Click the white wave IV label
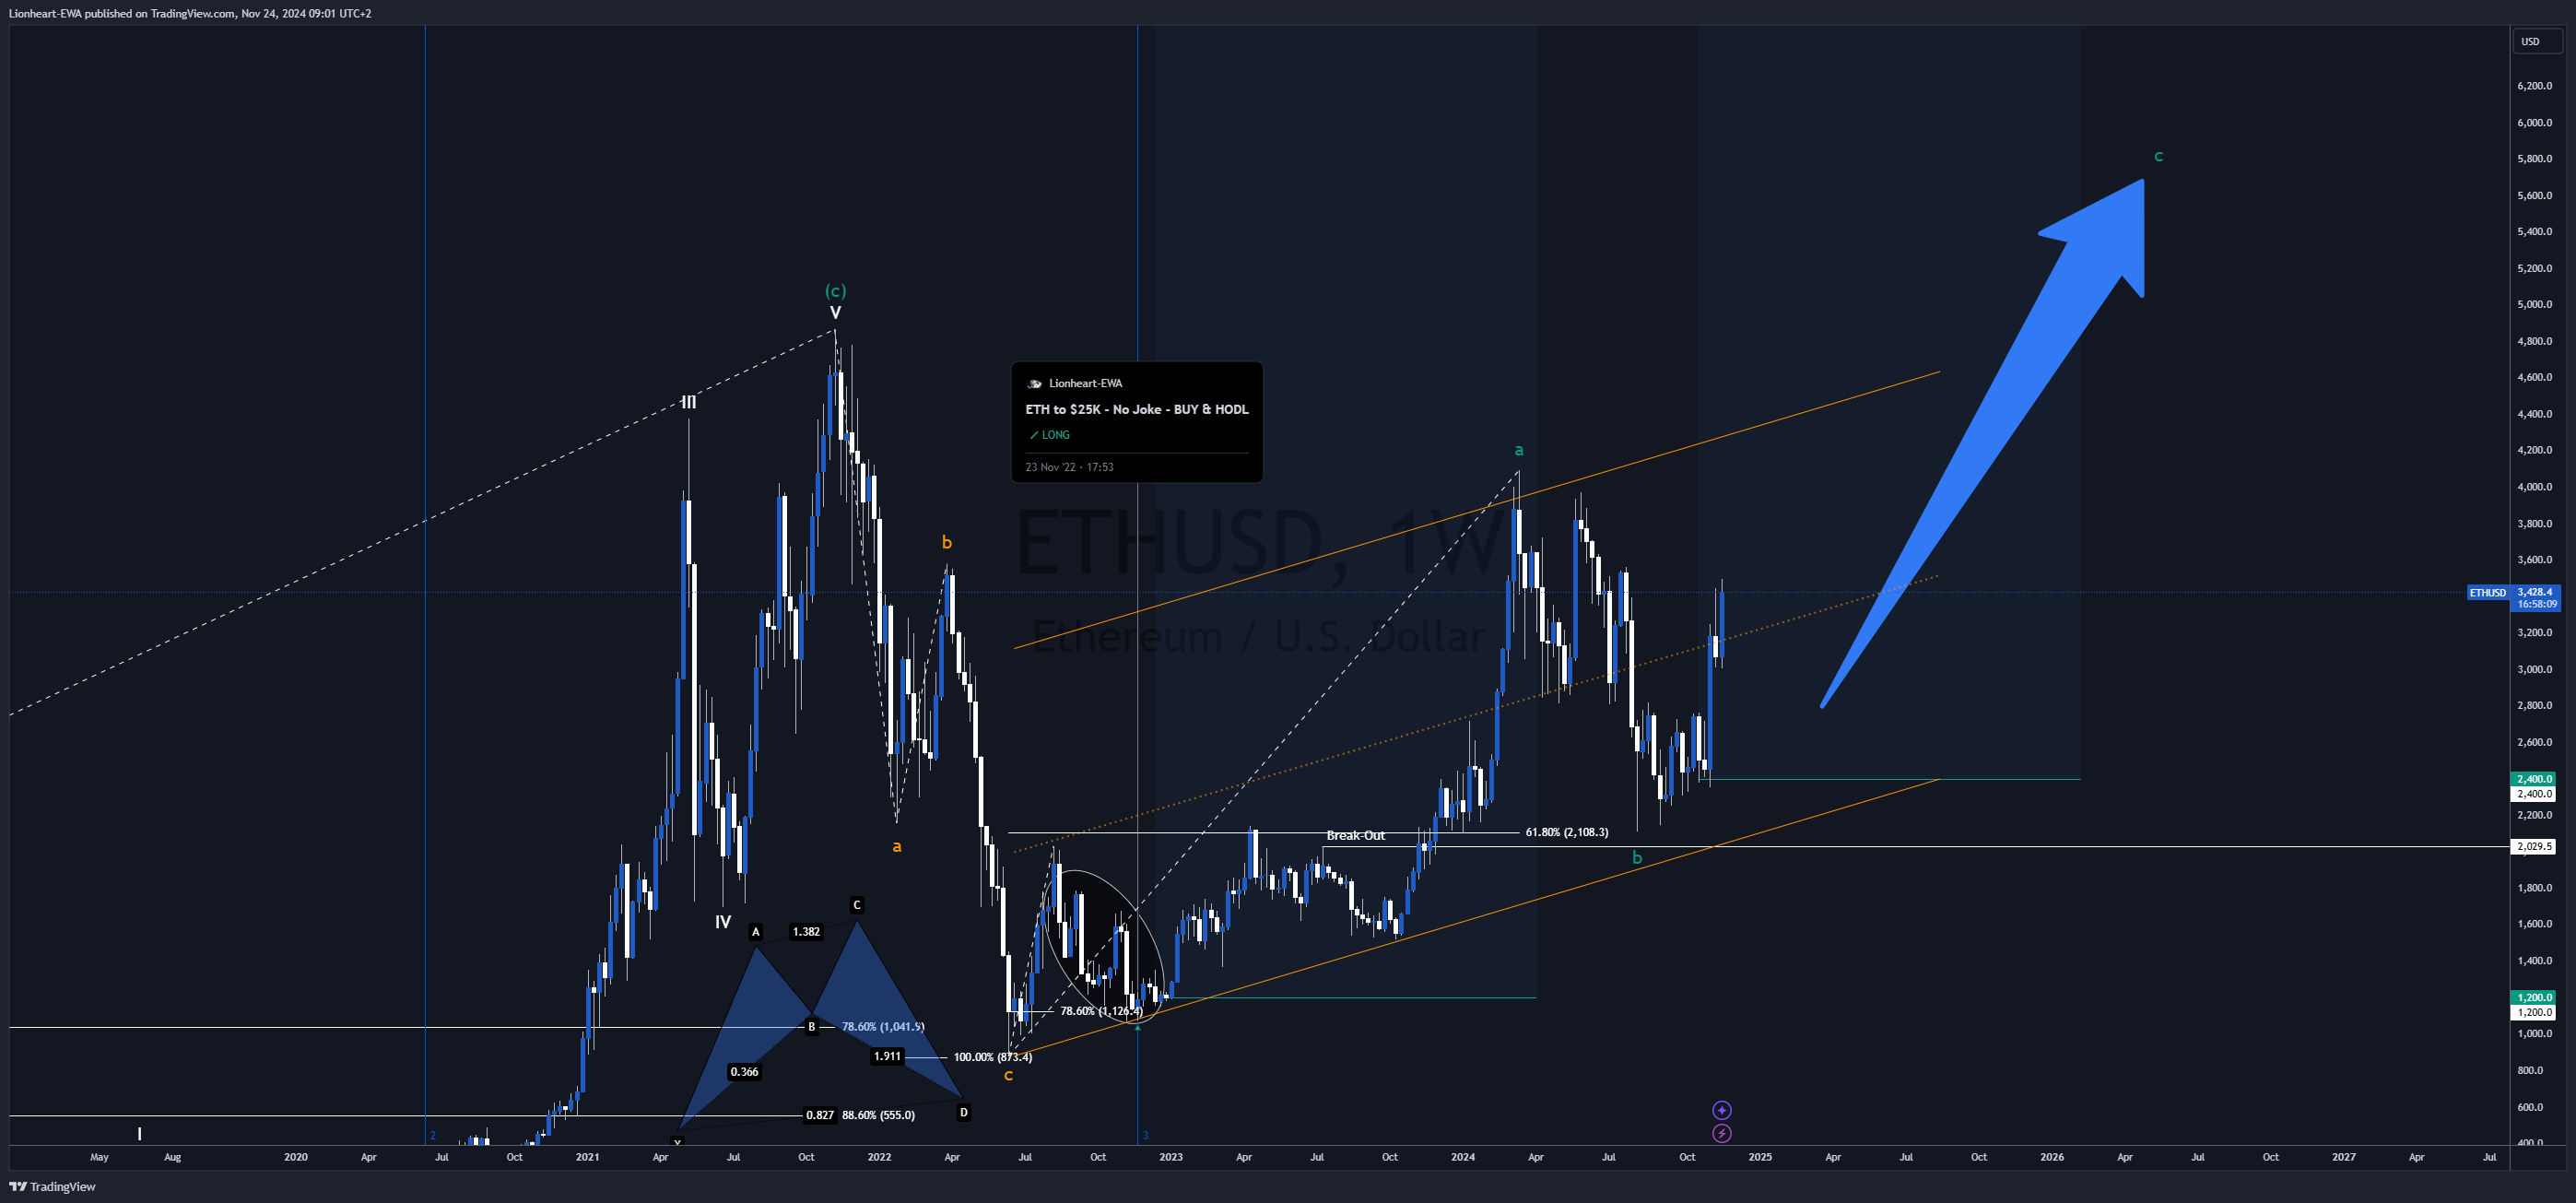 pos(723,922)
